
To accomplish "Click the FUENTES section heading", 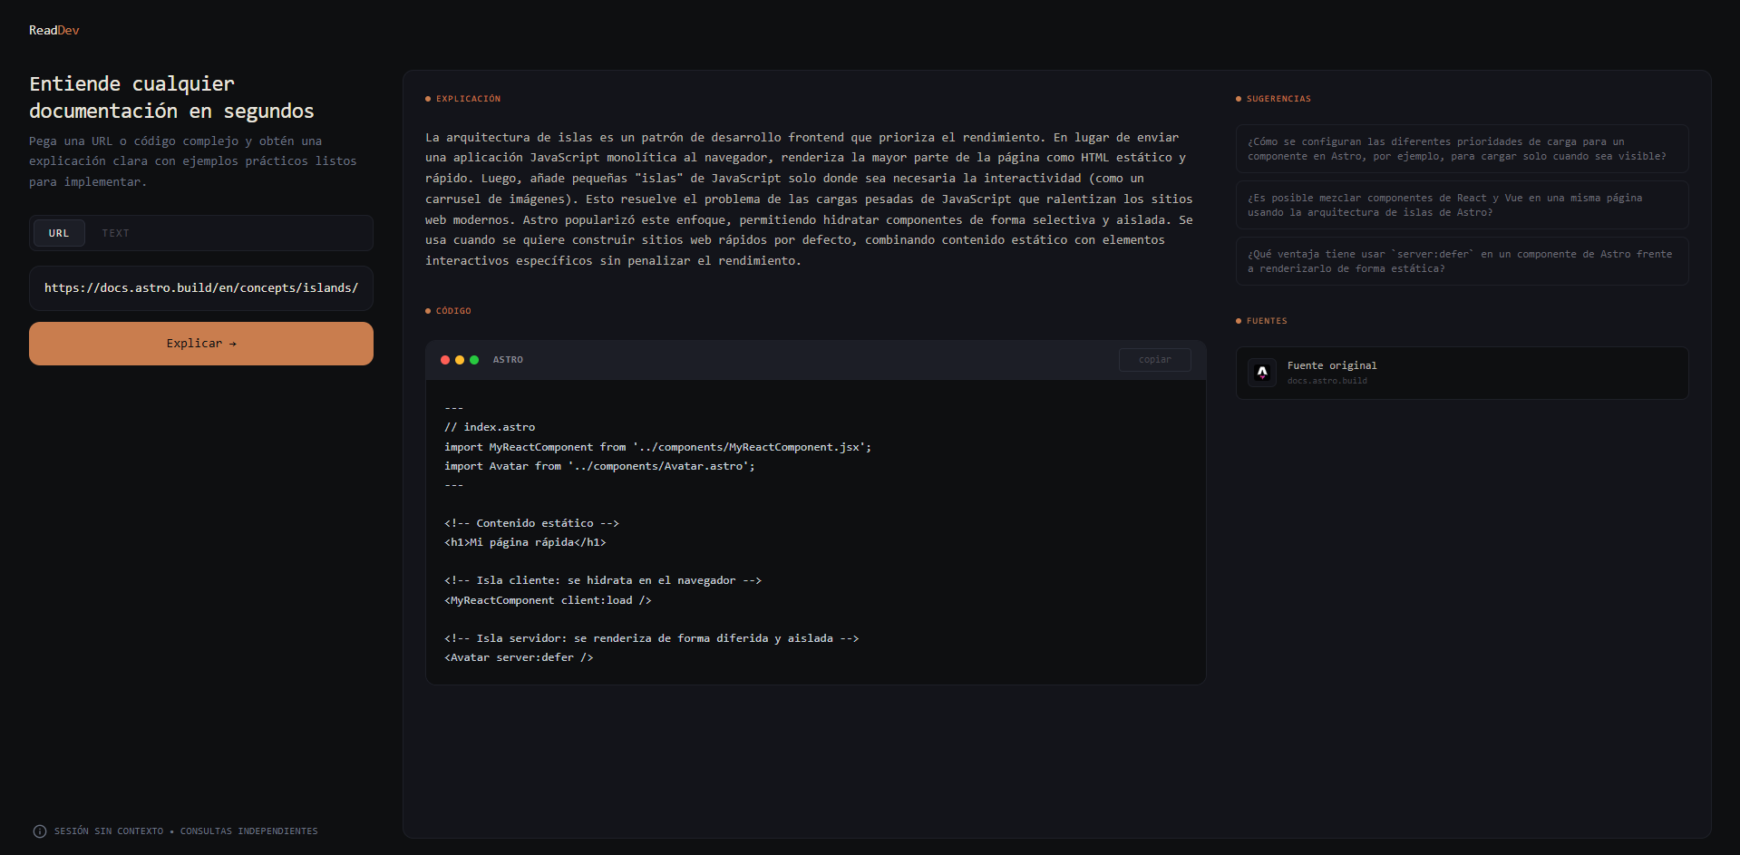I will 1267,321.
